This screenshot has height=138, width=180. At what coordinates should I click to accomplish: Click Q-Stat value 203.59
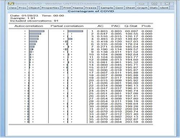click(x=132, y=122)
